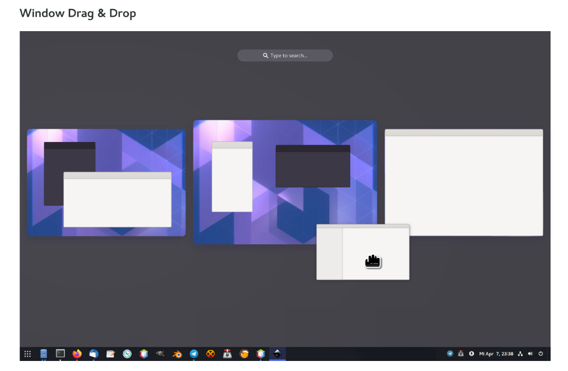This screenshot has width=568, height=371.
Task: Open the terminal emulator in the dock
Action: click(60, 354)
